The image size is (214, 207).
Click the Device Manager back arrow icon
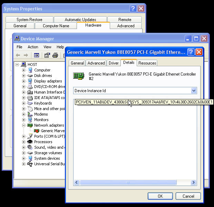click(x=18, y=55)
